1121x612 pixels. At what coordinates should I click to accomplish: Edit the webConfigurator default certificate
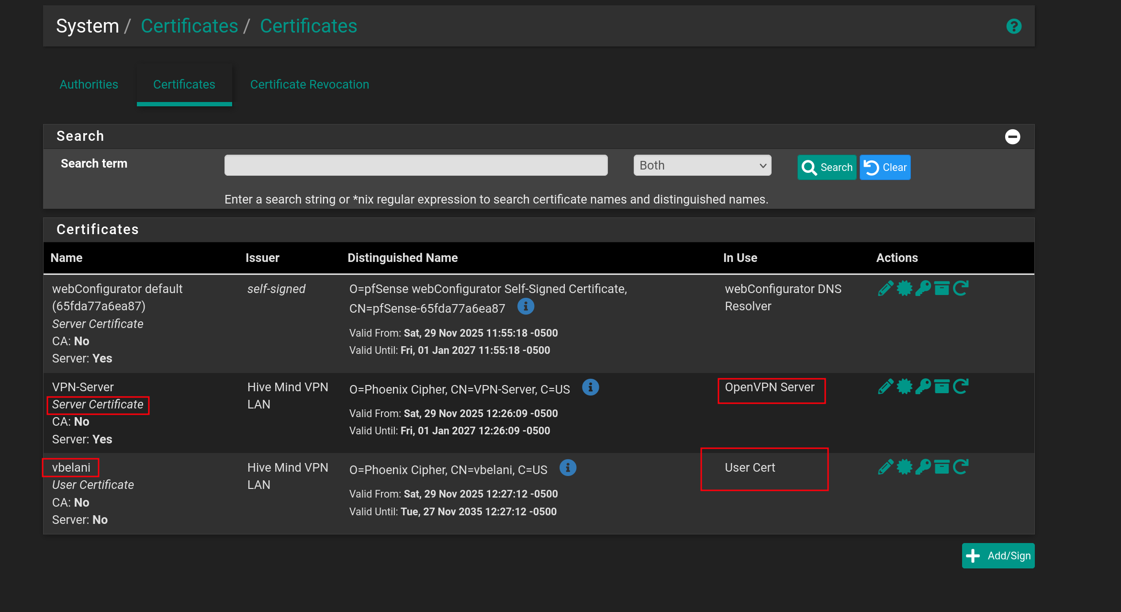(885, 288)
